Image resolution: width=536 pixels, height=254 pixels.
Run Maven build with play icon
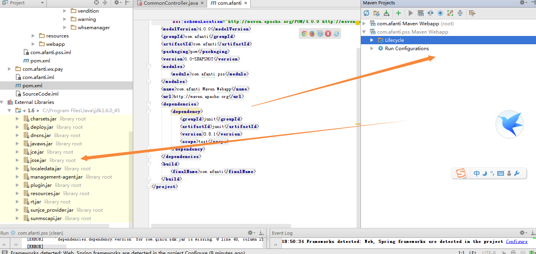coord(411,13)
